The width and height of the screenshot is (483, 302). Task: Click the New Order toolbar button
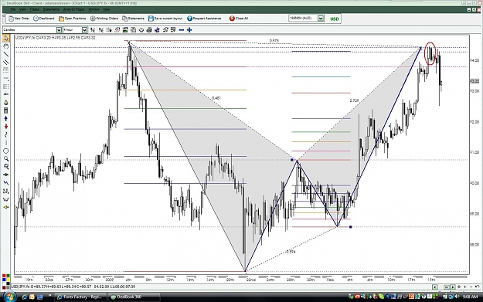[19, 19]
